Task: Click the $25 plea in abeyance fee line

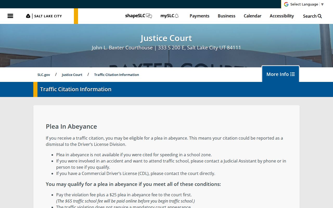Action: (124, 195)
